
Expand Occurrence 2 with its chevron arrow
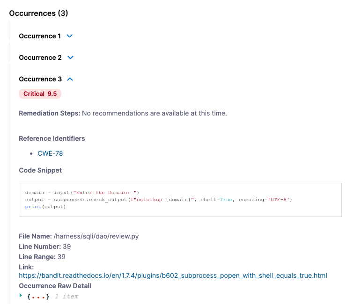click(x=71, y=58)
